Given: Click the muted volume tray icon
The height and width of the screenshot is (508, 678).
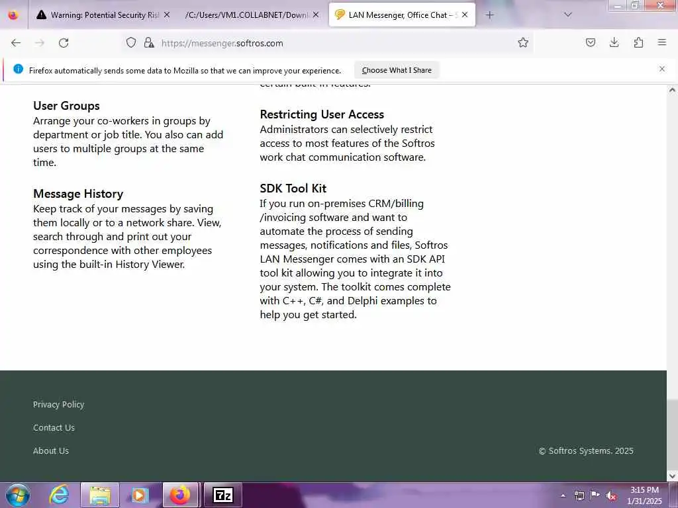Looking at the screenshot, I should pyautogui.click(x=611, y=496).
